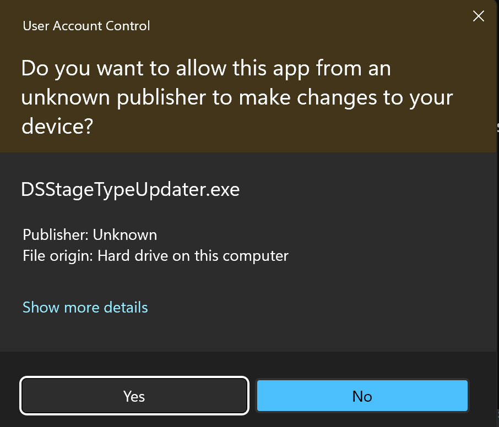499x427 pixels.
Task: Select the DSStageTypeUpdater.exe file name
Action: coord(130,189)
